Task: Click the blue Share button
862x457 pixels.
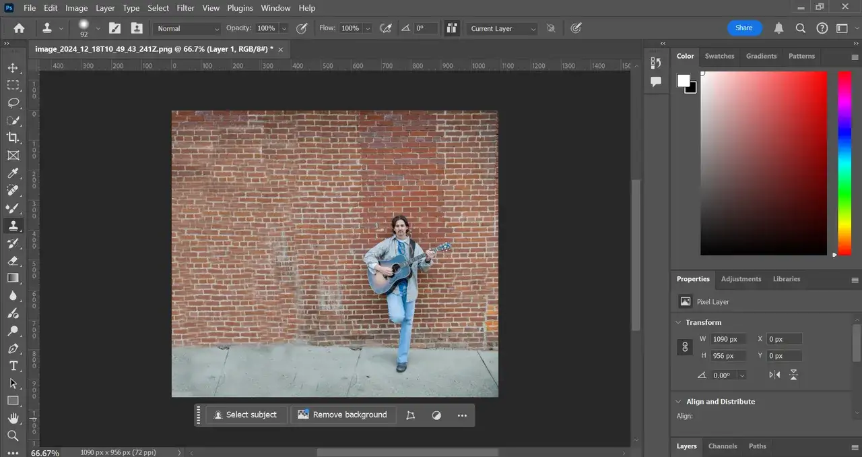Action: 744,28
